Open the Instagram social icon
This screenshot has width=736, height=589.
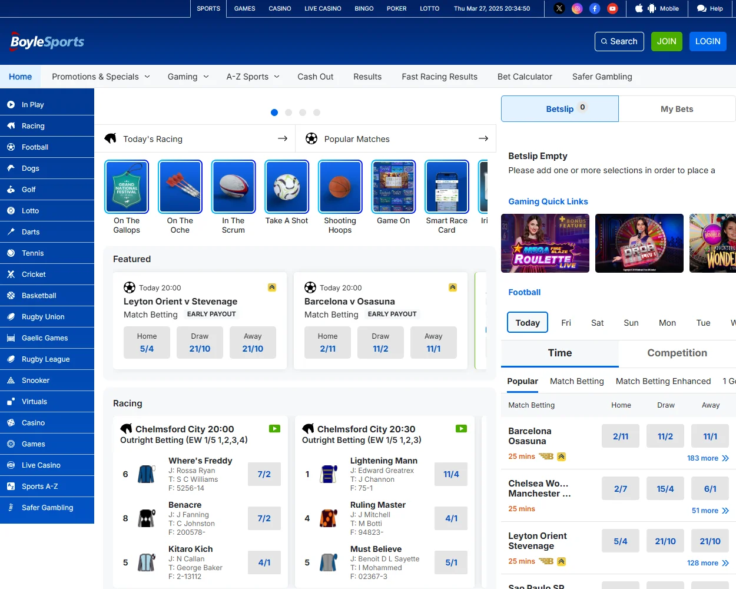pos(577,8)
